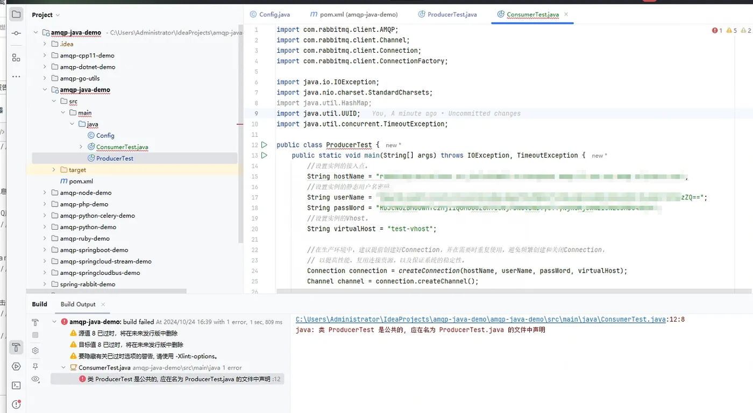Screen dimensions: 753x413
Task: Collapse the amqp-java-demo build failed node
Action: (54, 322)
